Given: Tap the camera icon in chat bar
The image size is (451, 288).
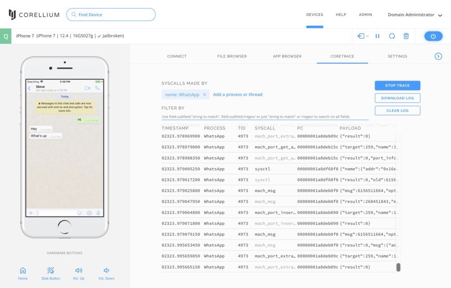Looking at the screenshot, I should (89, 213).
